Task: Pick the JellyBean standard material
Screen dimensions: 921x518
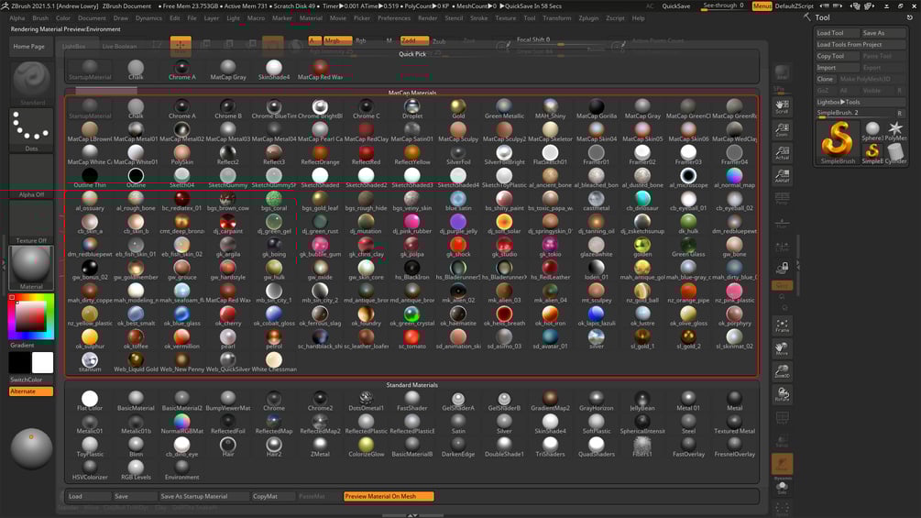Action: click(x=642, y=399)
